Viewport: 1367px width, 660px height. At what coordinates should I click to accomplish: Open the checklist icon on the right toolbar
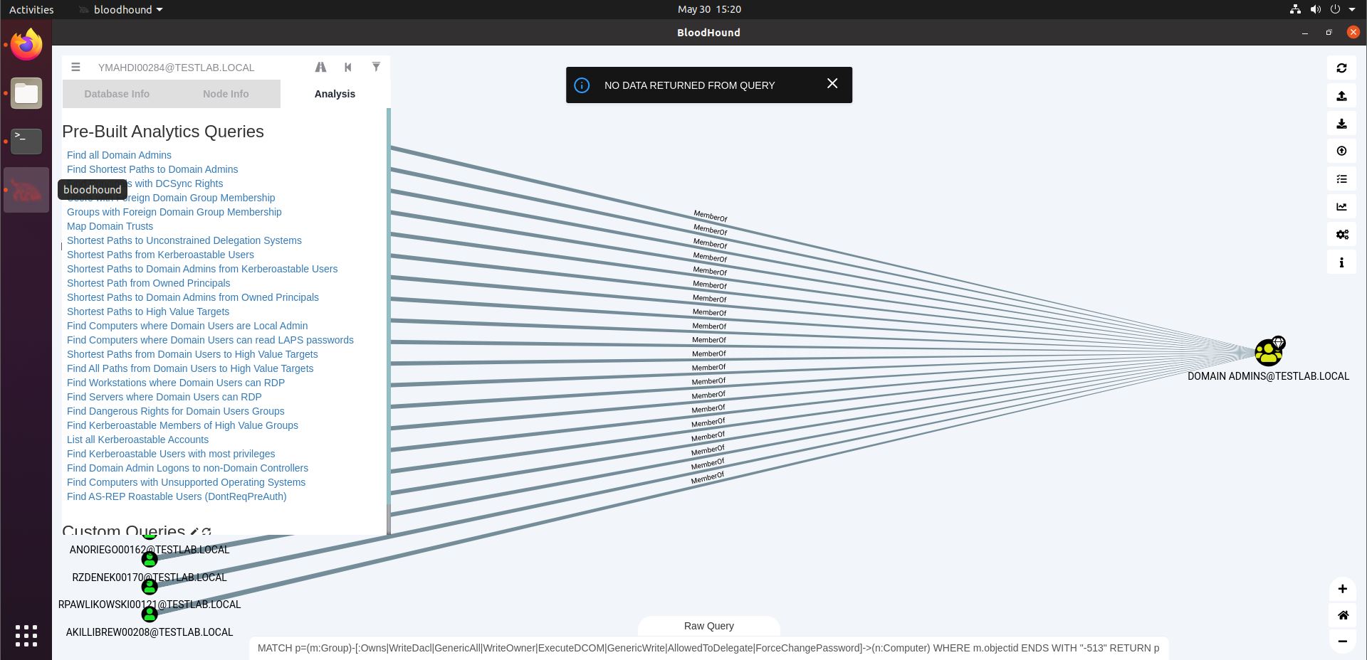[1341, 179]
